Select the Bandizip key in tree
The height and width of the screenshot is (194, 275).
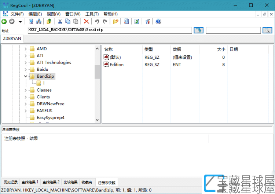pos(45,76)
